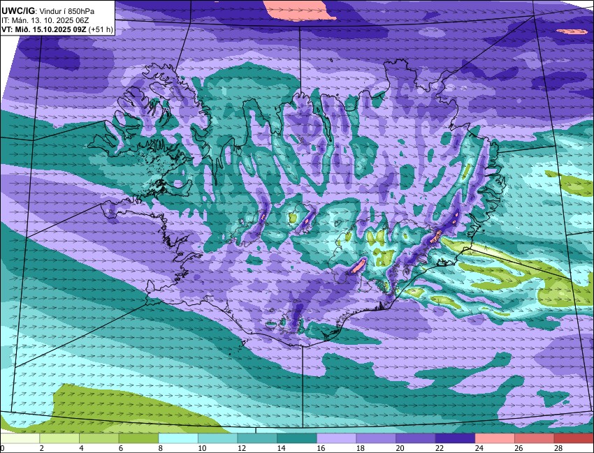
Task: Select the "6" legend scale number
Action: click(x=120, y=448)
